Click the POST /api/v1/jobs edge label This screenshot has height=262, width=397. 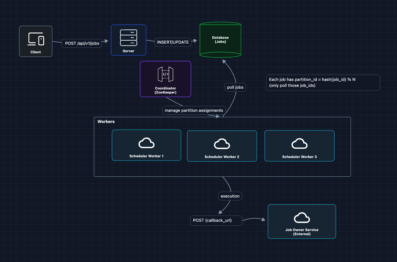[x=82, y=43]
